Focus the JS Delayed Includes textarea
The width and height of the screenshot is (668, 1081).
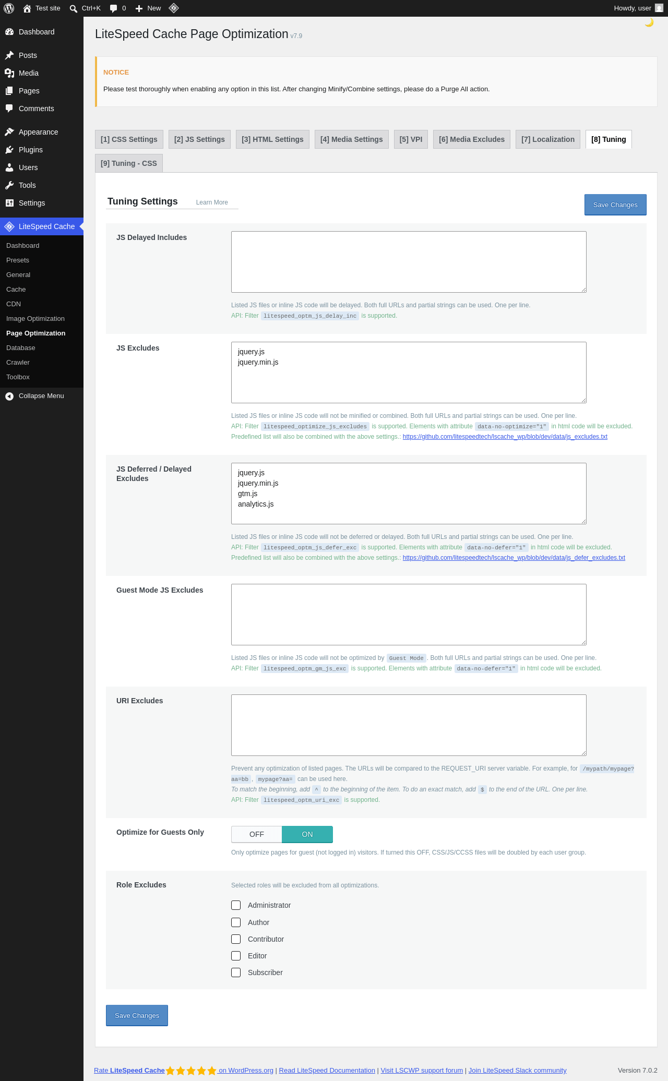click(409, 262)
